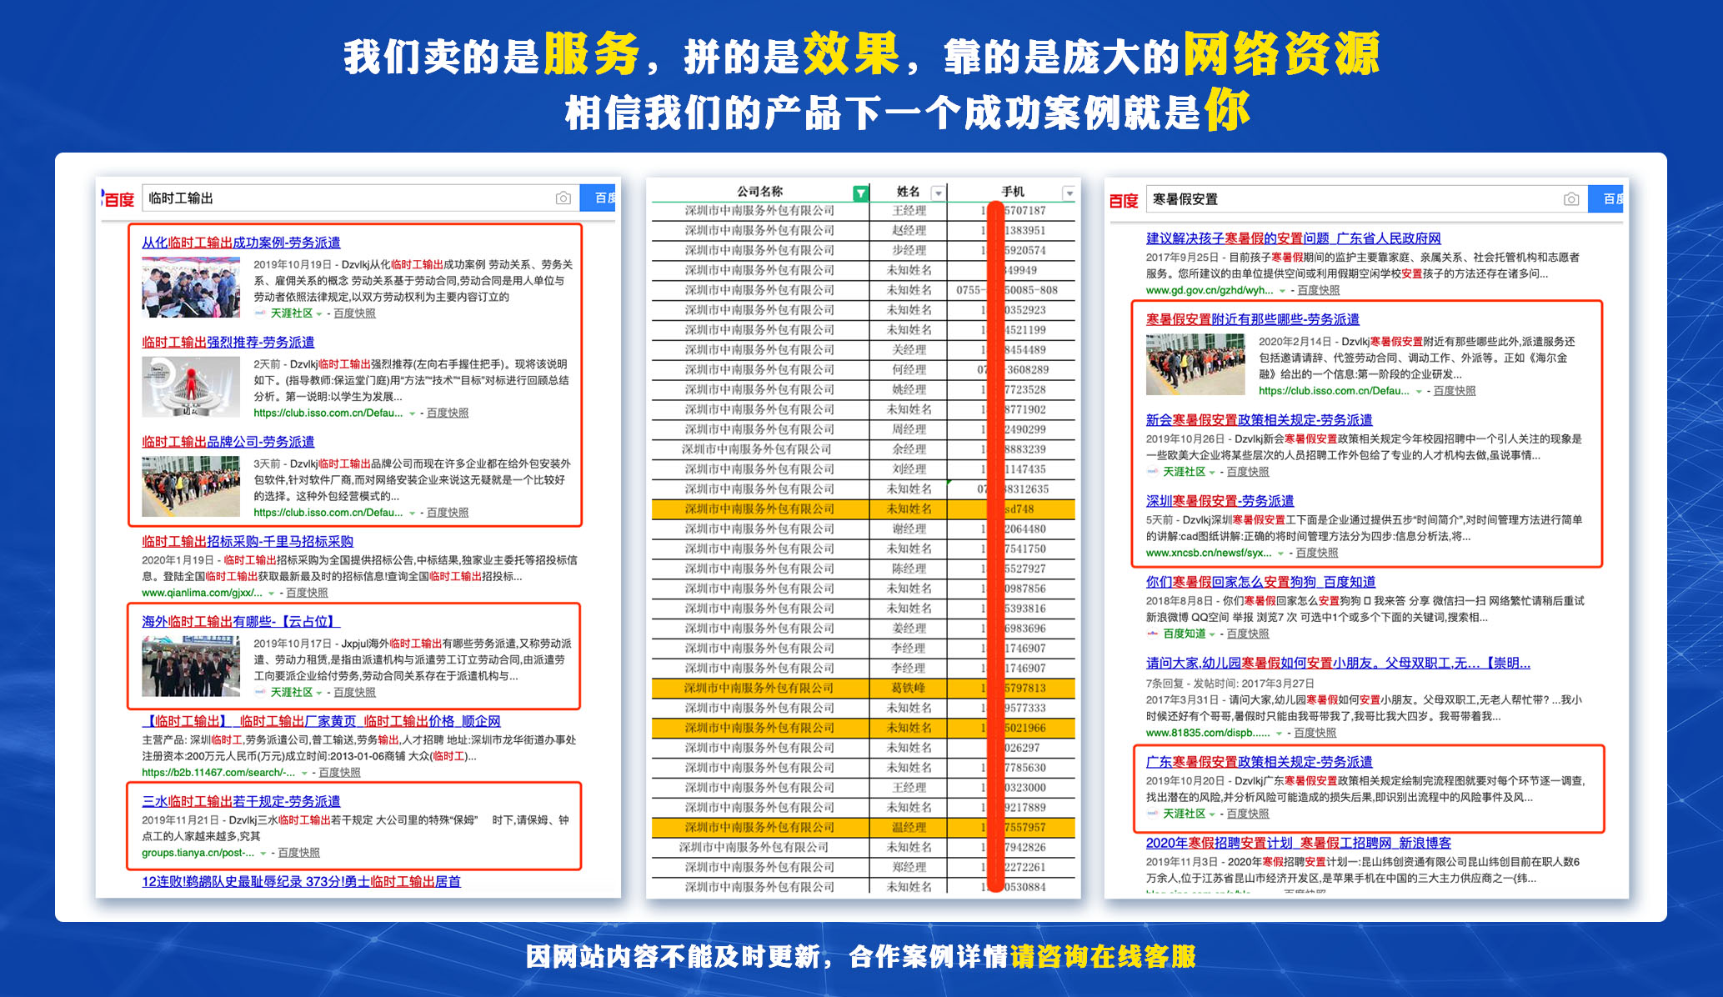1723x997 pixels.
Task: Click thumbnail of 海外临时工输出有哪些 result
Action: [191, 666]
